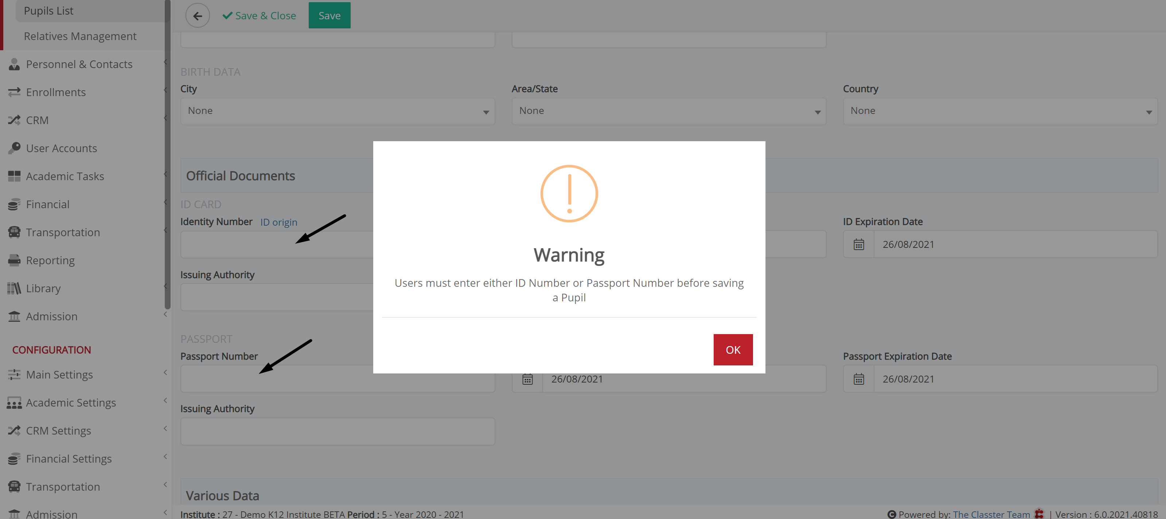Click CRM shuffle icon
Image resolution: width=1166 pixels, height=519 pixels.
[14, 120]
